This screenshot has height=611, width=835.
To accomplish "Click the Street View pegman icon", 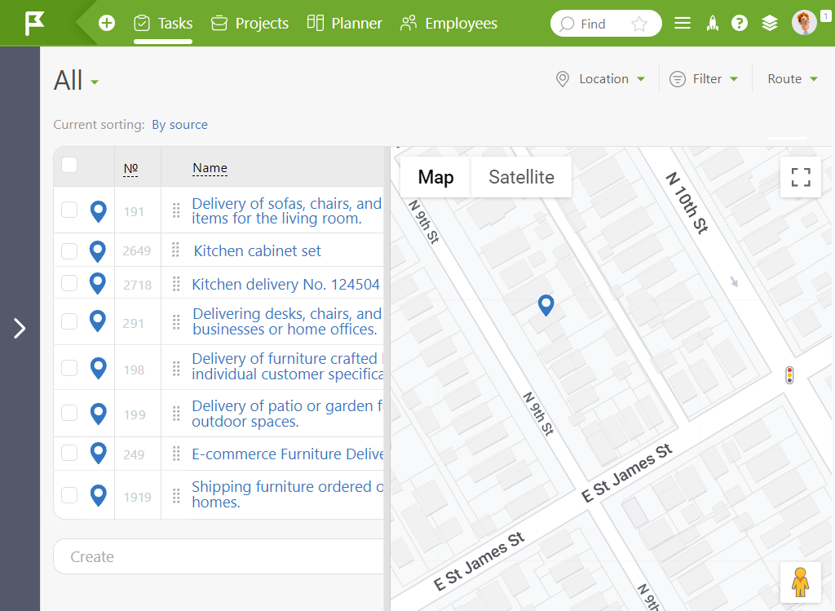I will coord(800,582).
